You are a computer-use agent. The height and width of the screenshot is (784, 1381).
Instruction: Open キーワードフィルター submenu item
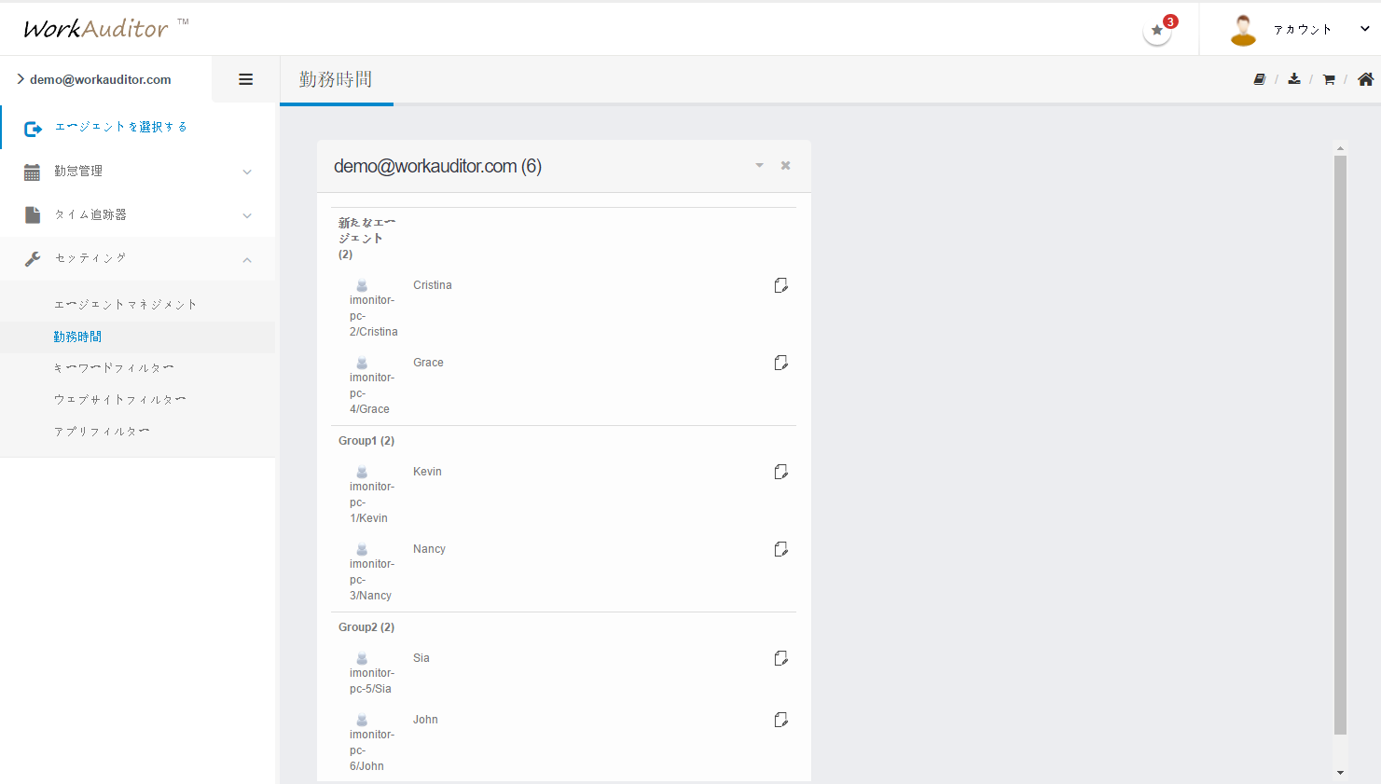(x=114, y=368)
